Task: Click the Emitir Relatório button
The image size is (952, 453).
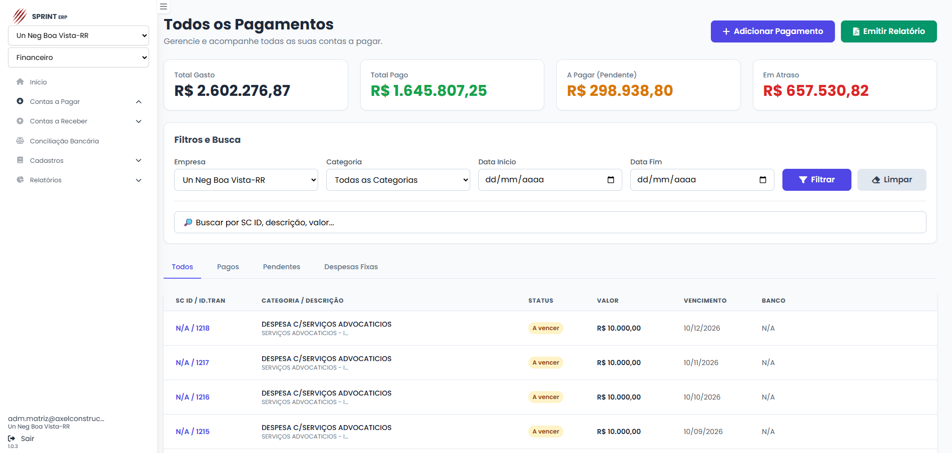Action: (888, 31)
